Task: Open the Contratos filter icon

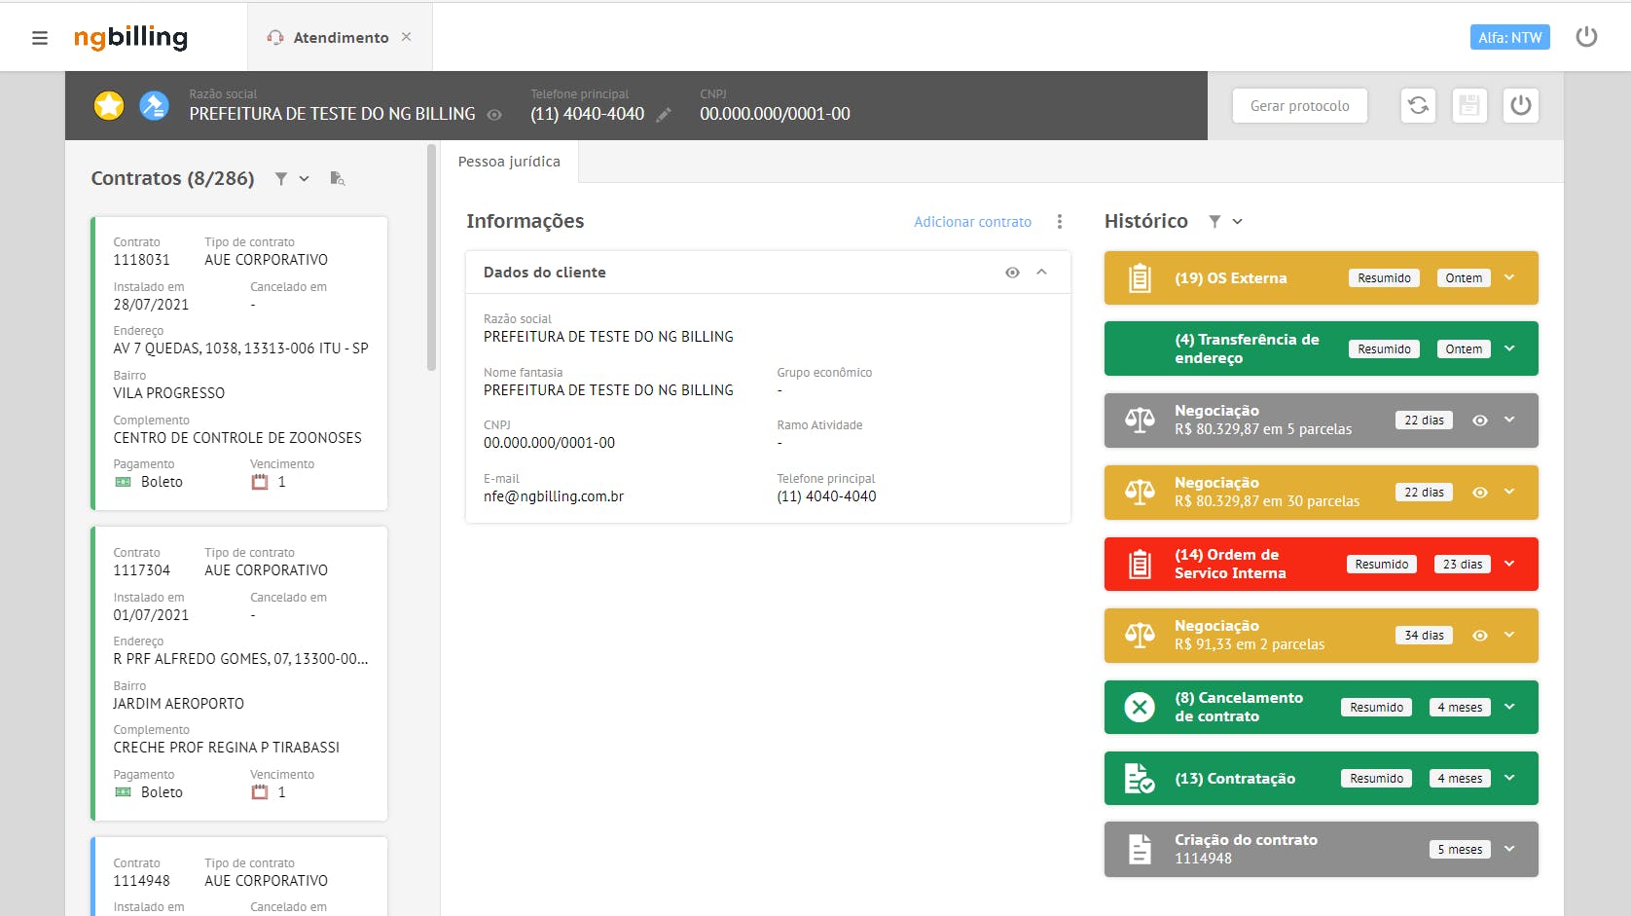Action: tap(281, 178)
